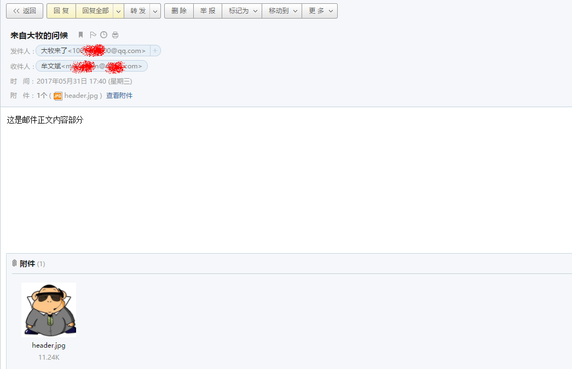Forward the email with 转发
This screenshot has width=572, height=369.
[x=137, y=11]
